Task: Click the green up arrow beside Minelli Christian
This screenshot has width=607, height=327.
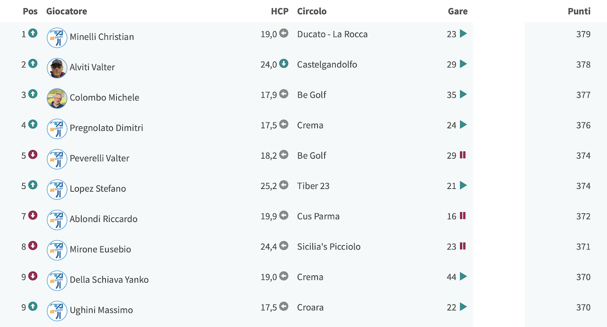Action: [x=33, y=33]
